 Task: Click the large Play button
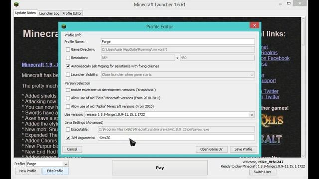pyautogui.click(x=159, y=168)
